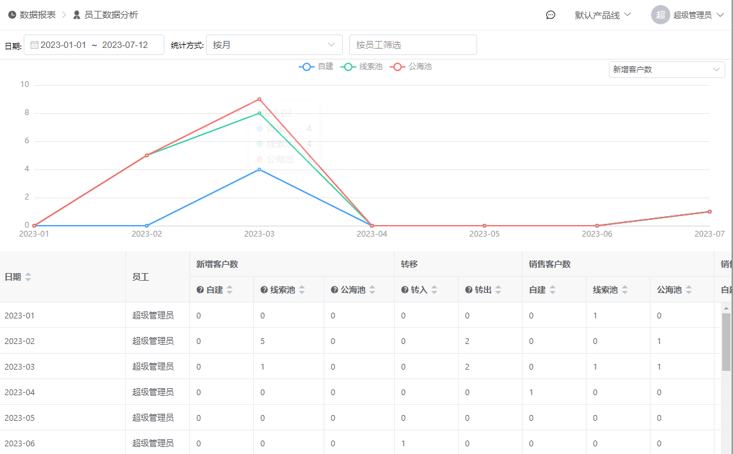Expand the 超级管理员 user menu
The width and height of the screenshot is (733, 454).
(x=698, y=15)
